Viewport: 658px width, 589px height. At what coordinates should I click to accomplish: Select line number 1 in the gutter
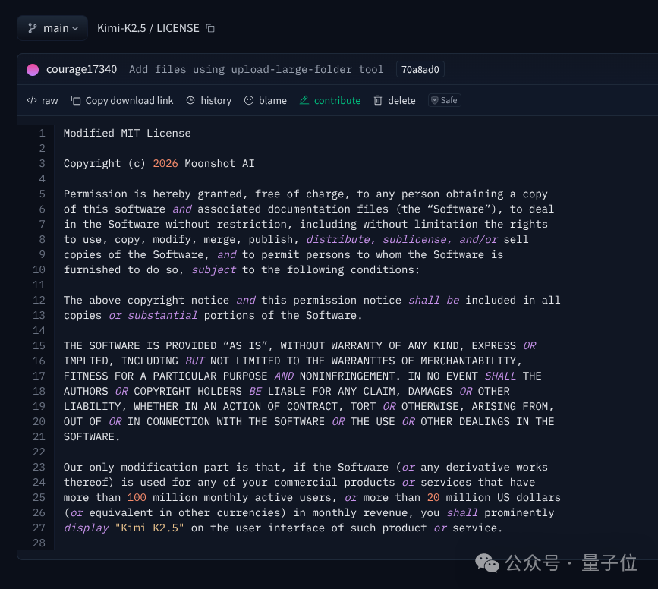point(43,133)
